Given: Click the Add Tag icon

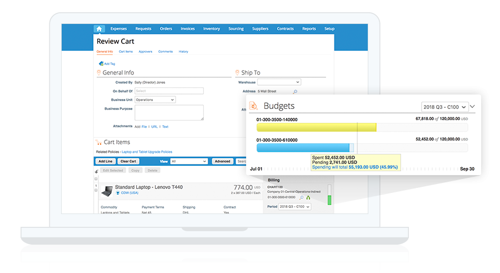Looking at the screenshot, I should point(101,64).
